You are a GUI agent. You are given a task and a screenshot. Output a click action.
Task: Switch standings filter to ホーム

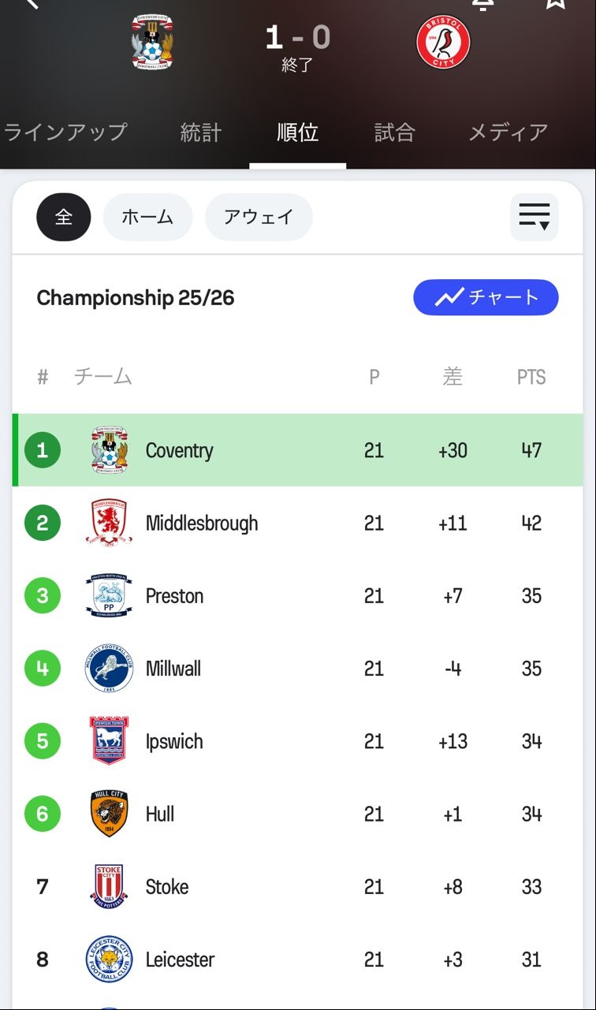(x=147, y=217)
